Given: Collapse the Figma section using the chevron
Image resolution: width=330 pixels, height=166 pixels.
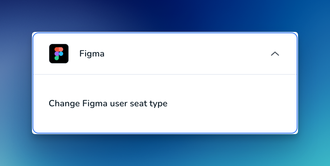Looking at the screenshot, I should (x=275, y=54).
